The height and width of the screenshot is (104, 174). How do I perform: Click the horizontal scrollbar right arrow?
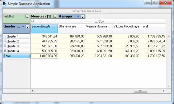coord(164,91)
